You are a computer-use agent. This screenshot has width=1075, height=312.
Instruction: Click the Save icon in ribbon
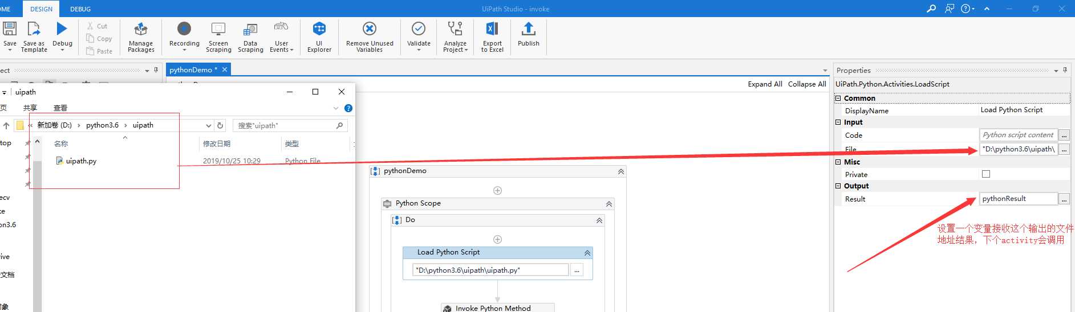pos(10,29)
